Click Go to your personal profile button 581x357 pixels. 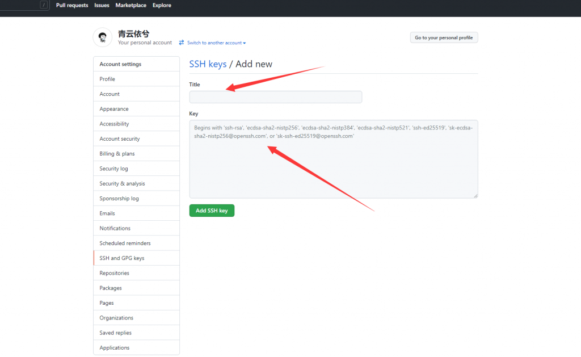pos(444,37)
